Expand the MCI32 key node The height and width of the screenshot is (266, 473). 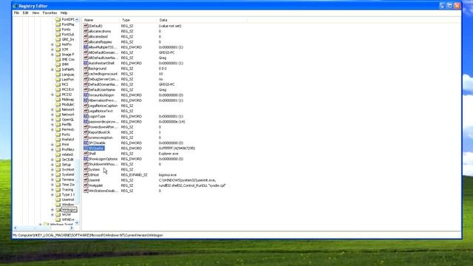pos(52,95)
